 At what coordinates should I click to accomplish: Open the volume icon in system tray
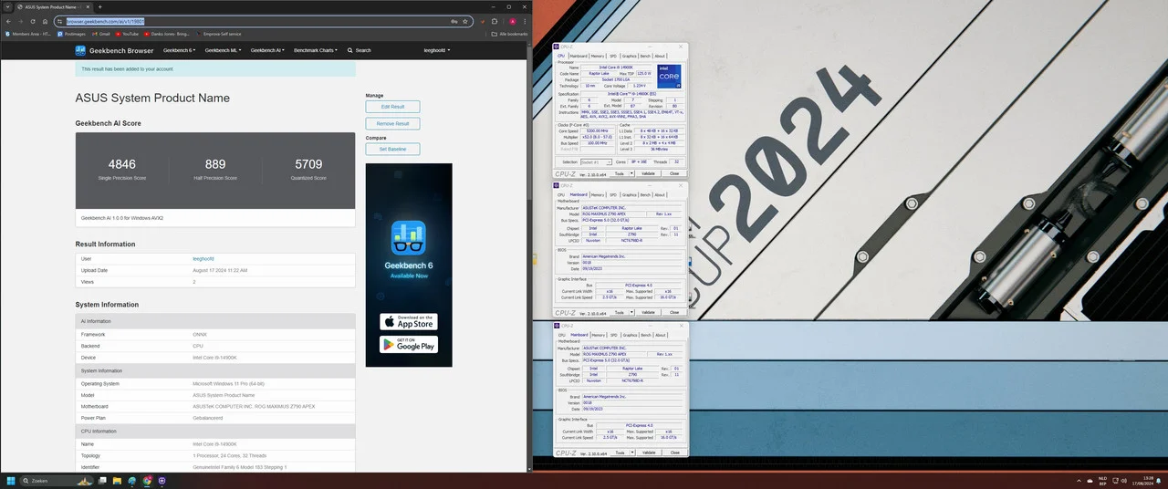(1123, 481)
